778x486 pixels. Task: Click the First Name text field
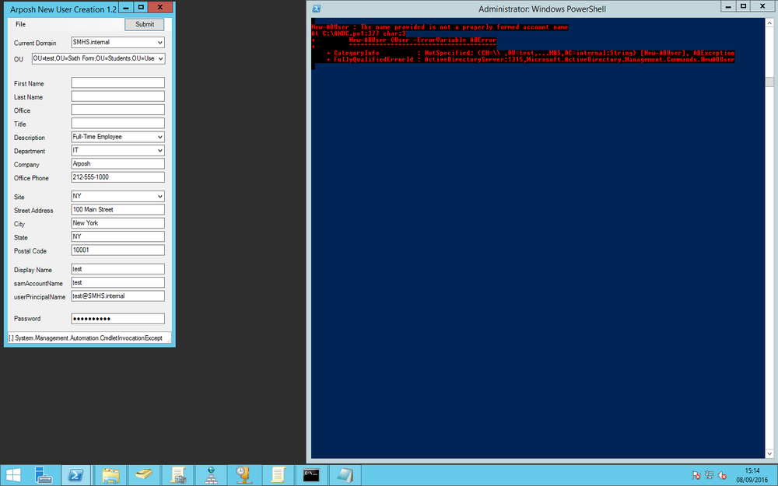coord(117,83)
